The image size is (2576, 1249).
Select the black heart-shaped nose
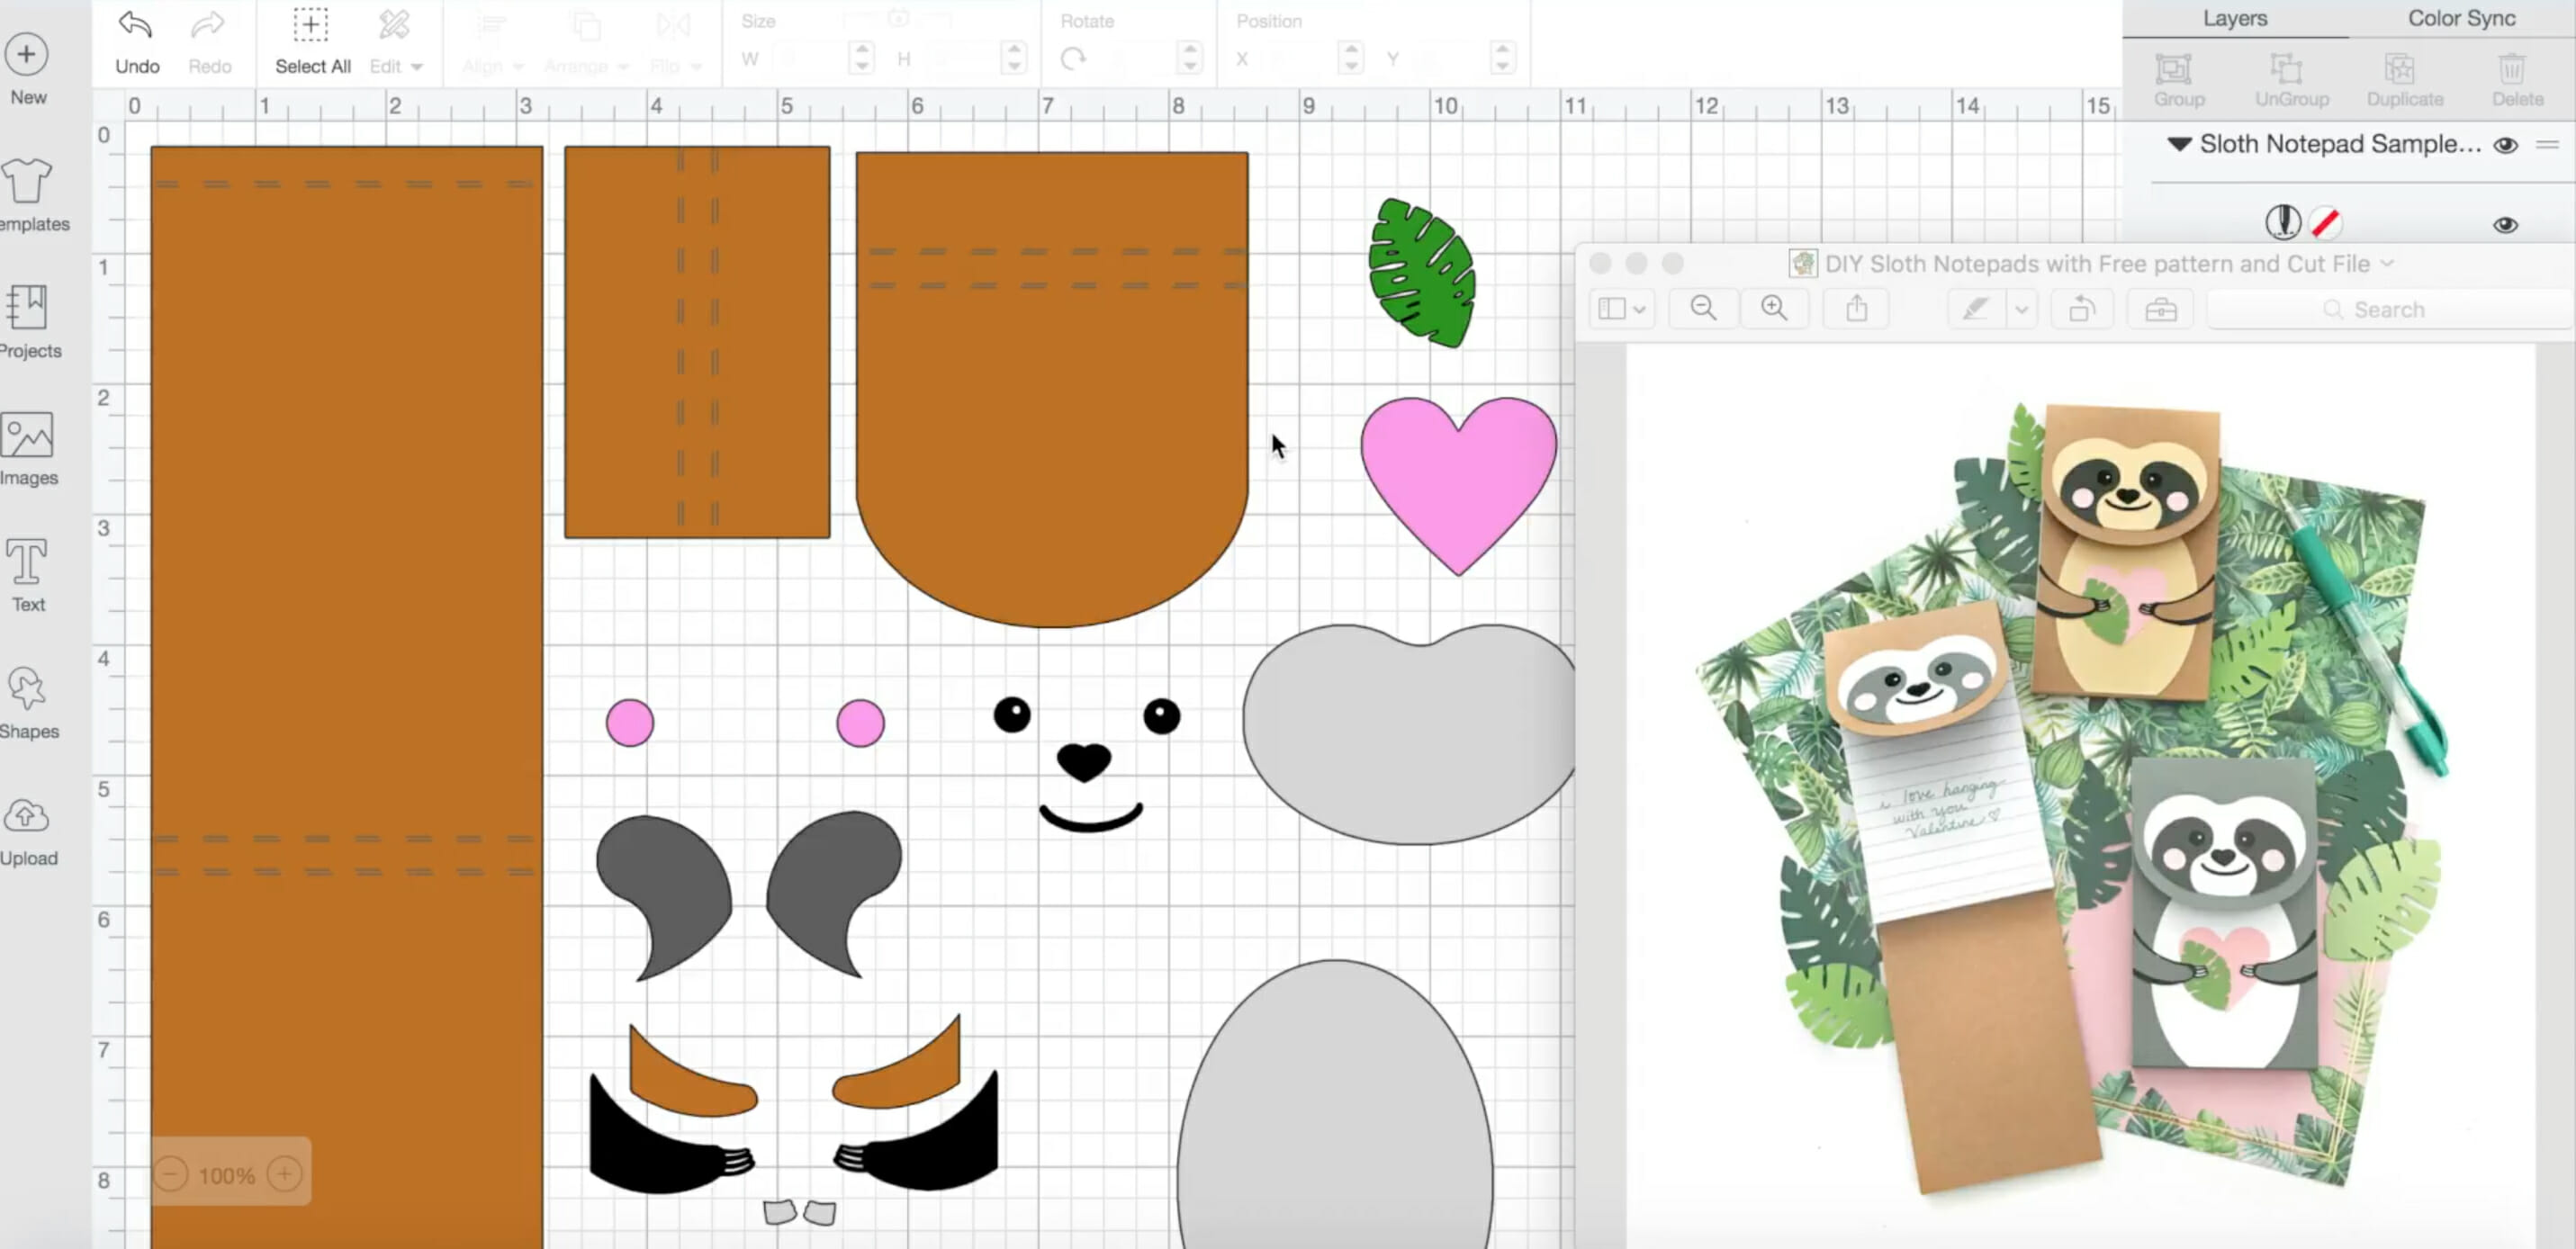(x=1084, y=761)
